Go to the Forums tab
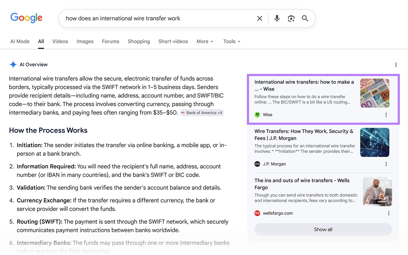 [111, 41]
